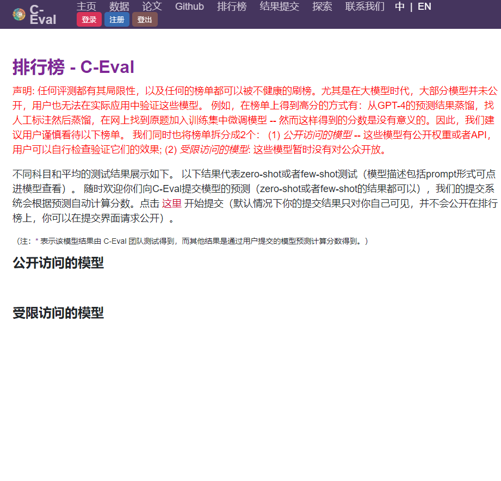The image size is (501, 481).
Task: Open 联系我们 in the navbar
Action: [364, 7]
